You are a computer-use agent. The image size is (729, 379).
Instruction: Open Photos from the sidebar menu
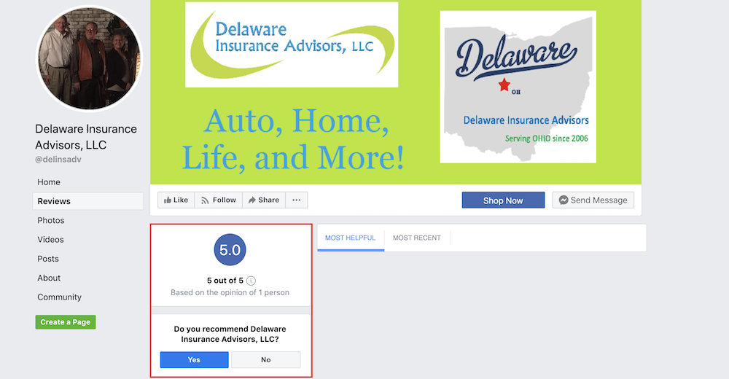click(x=51, y=220)
